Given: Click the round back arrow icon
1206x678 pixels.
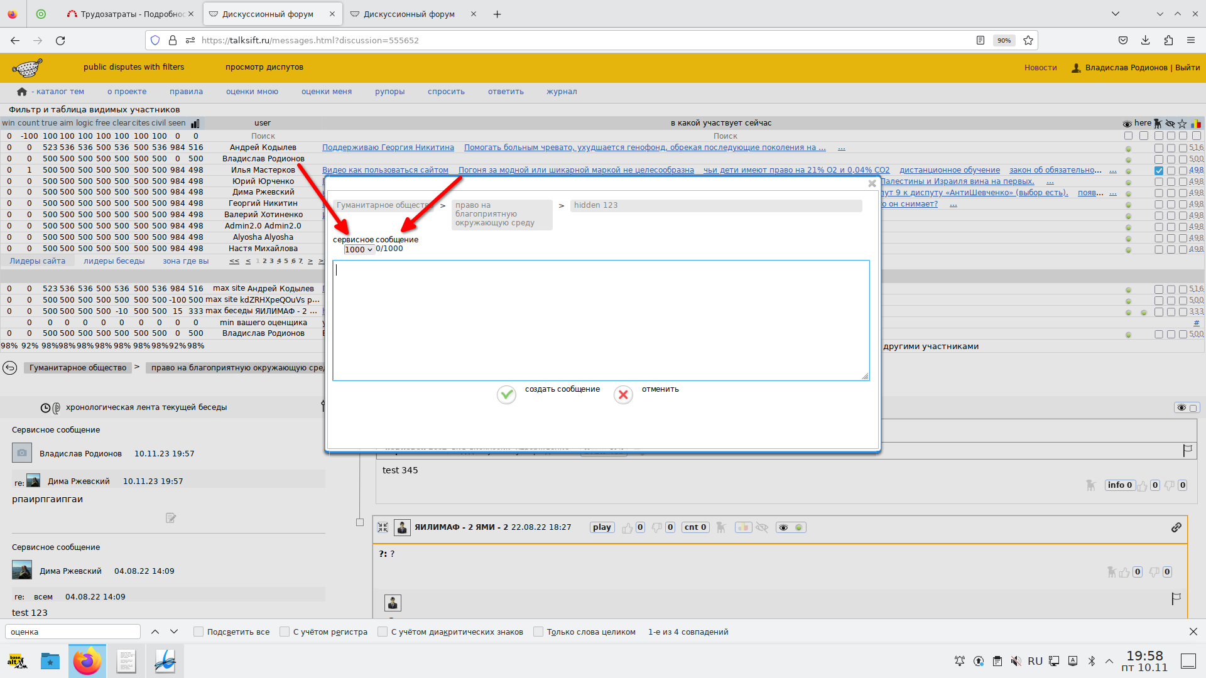Looking at the screenshot, I should coord(10,368).
